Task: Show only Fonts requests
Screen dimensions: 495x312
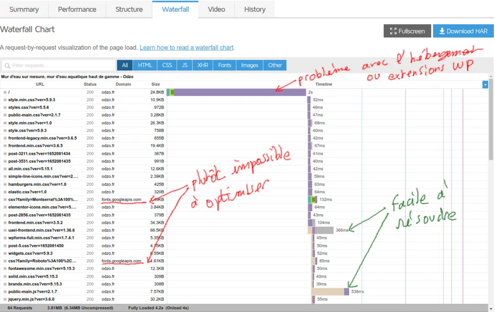Action: (x=224, y=65)
